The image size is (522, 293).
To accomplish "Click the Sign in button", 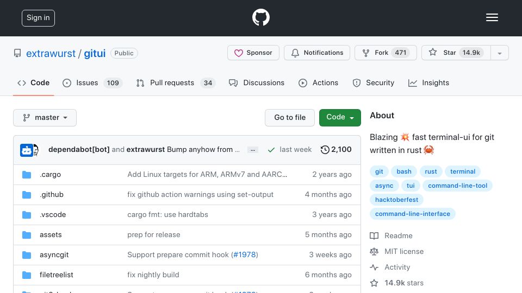I will [38, 18].
